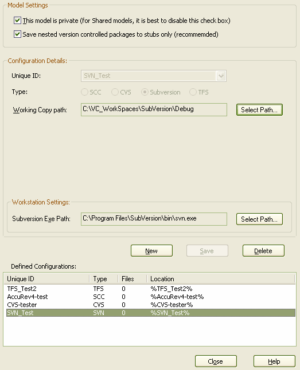This screenshot has width=300, height=370.
Task: Select the CVS type radio button
Action: [x=115, y=92]
